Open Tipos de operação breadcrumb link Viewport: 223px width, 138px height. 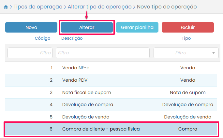pos(37,7)
